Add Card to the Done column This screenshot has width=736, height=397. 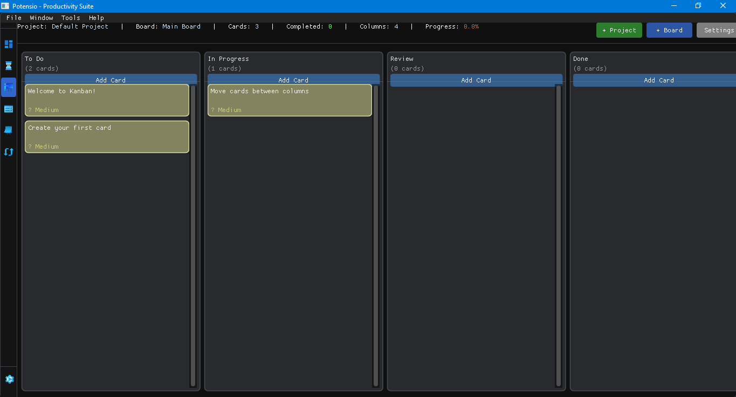(655, 80)
